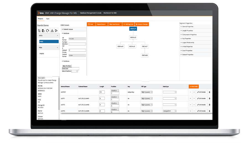Click the hierarchy tree icon in project toolbar
The height and width of the screenshot is (143, 249).
[52, 30]
